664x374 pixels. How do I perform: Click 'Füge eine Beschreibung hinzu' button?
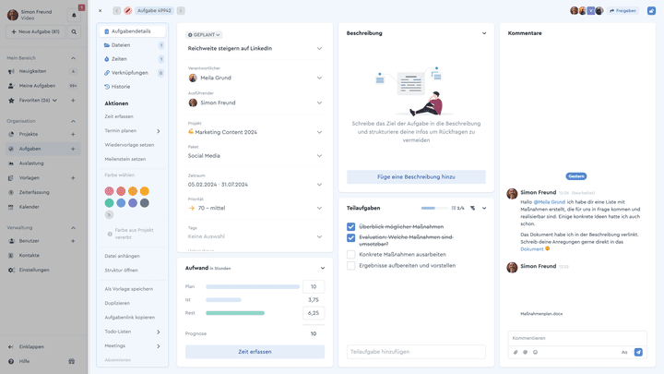click(416, 176)
